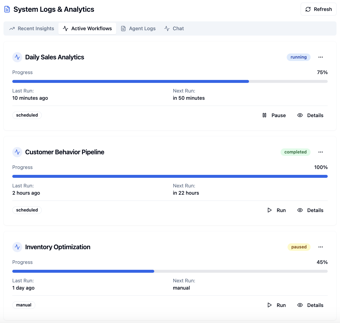Click the trending chart icon beside Recent Insights

pos(12,28)
